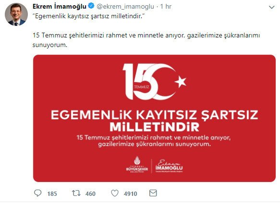The width and height of the screenshot is (280, 205).
Task: Retweet this post using the retweet icon
Action: 76,193
